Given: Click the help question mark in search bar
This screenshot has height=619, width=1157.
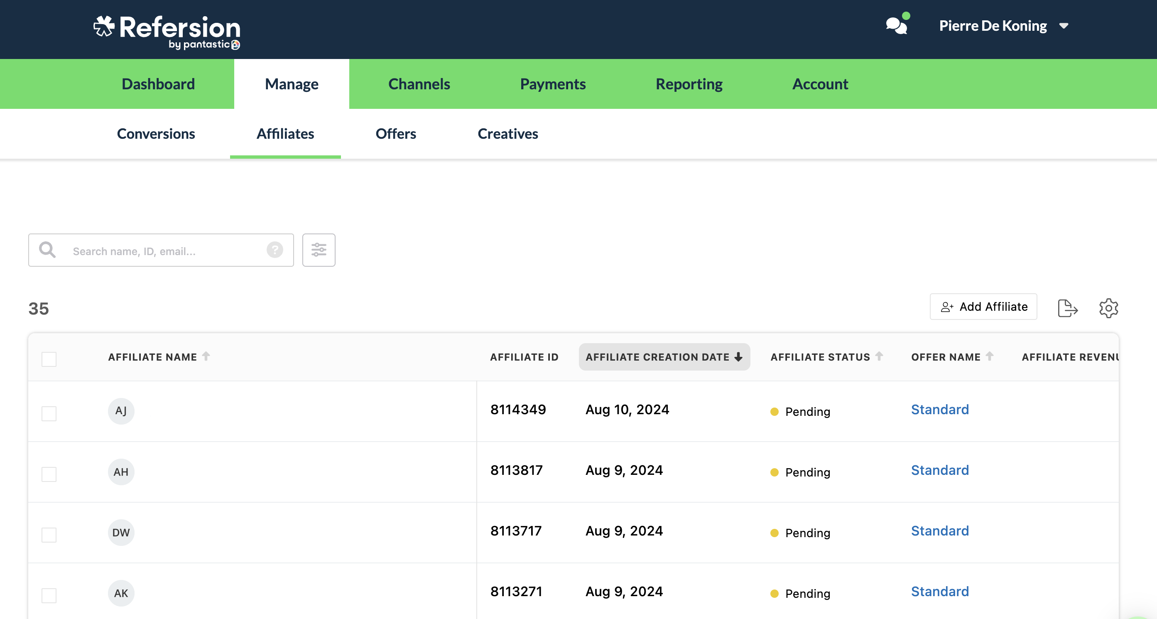Looking at the screenshot, I should coord(275,251).
